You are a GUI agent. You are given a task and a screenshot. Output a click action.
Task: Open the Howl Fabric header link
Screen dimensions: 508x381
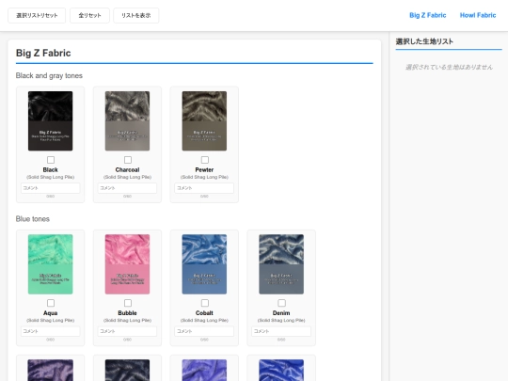click(x=478, y=15)
